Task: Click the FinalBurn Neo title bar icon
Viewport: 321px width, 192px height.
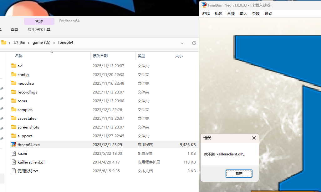Action: pos(204,5)
